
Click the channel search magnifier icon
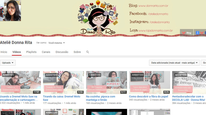[88, 52]
